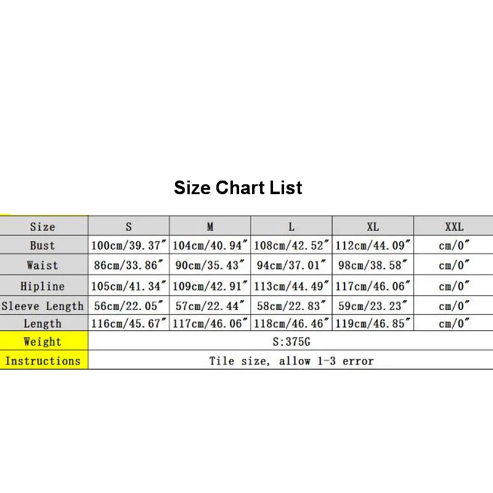Image resolution: width=493 pixels, height=493 pixels.
Task: Select the XL column header
Action: pos(373,226)
